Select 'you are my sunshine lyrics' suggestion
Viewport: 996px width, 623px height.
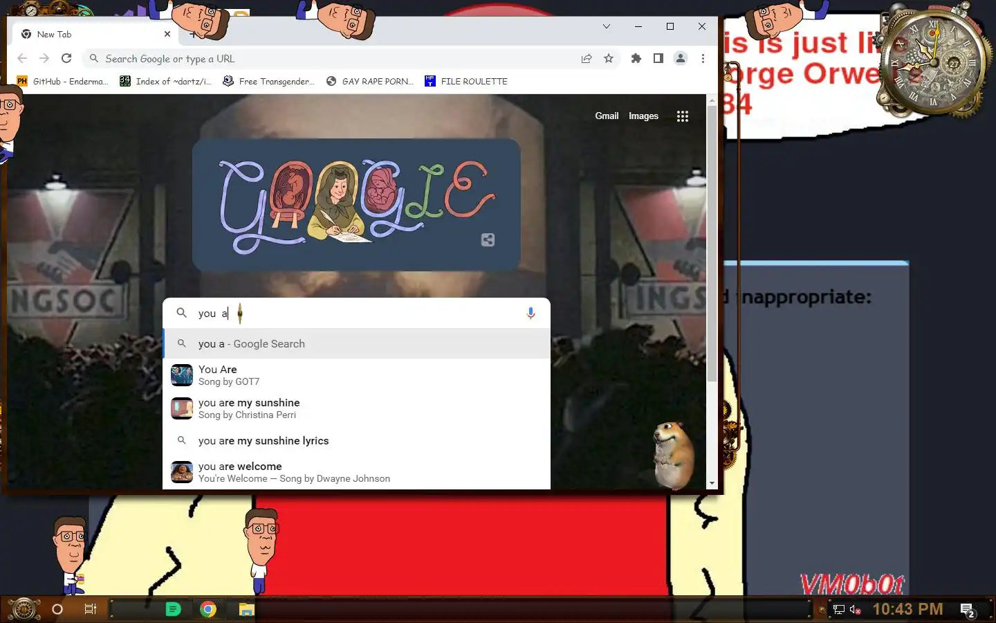[357, 441]
